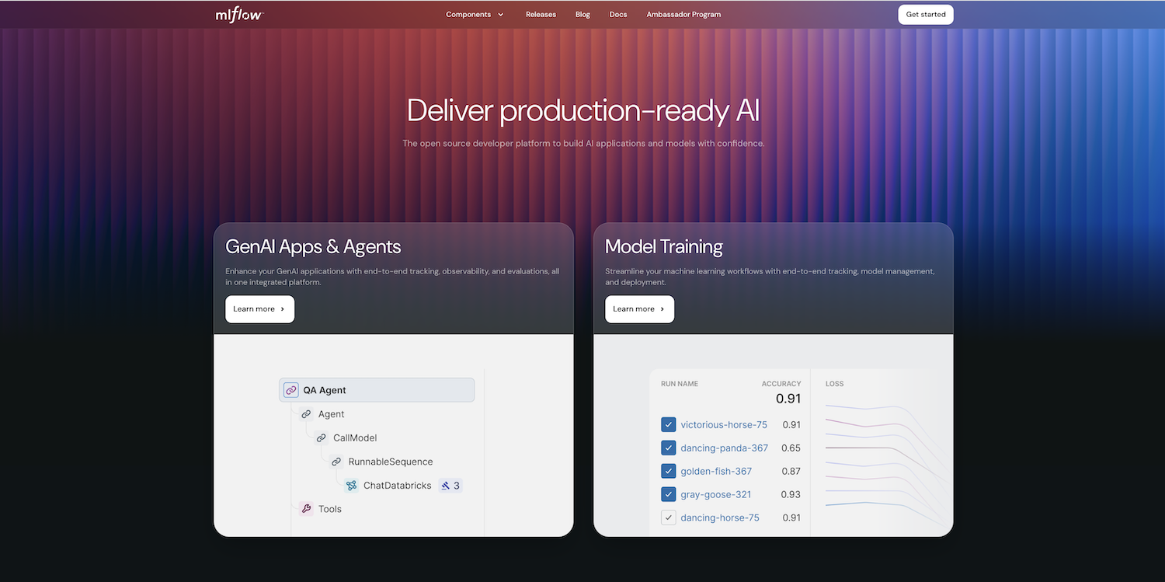The image size is (1165, 582).
Task: Click the Agent row chain icon
Action: point(306,414)
